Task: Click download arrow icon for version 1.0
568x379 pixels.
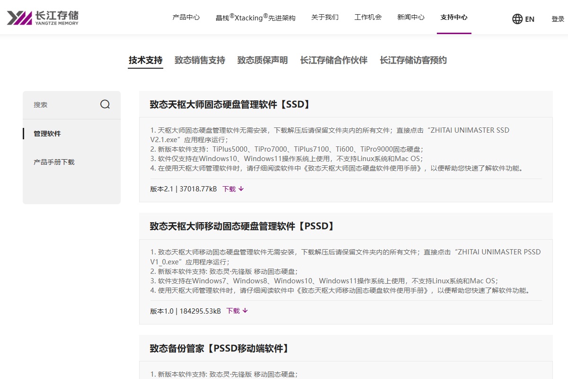Action: point(245,311)
